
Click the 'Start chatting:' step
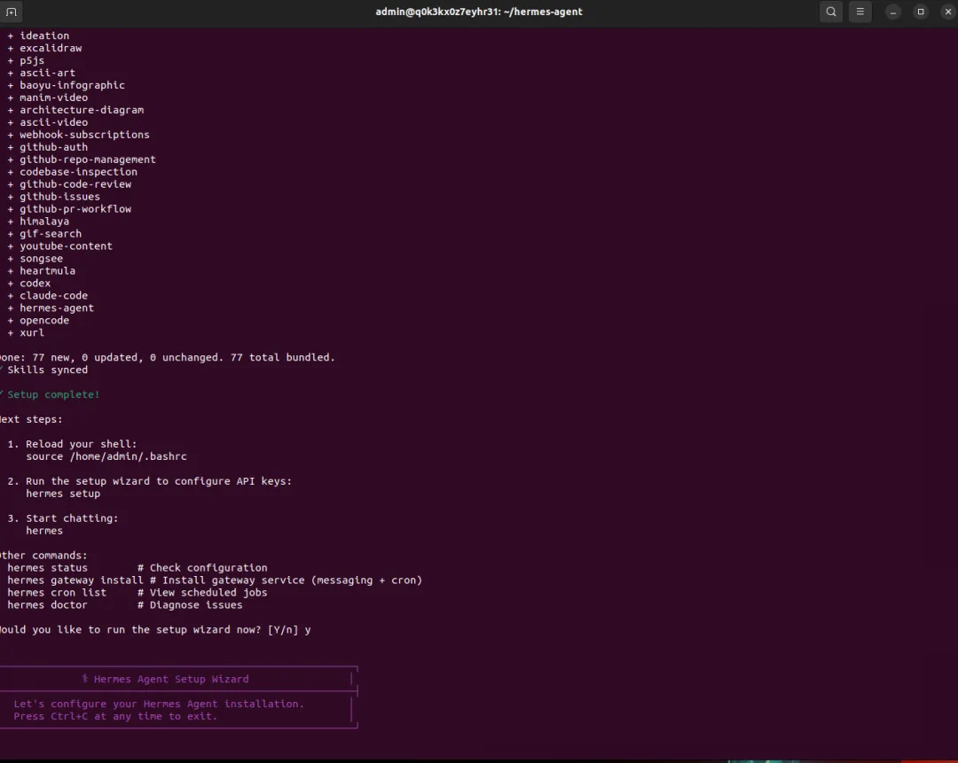63,518
